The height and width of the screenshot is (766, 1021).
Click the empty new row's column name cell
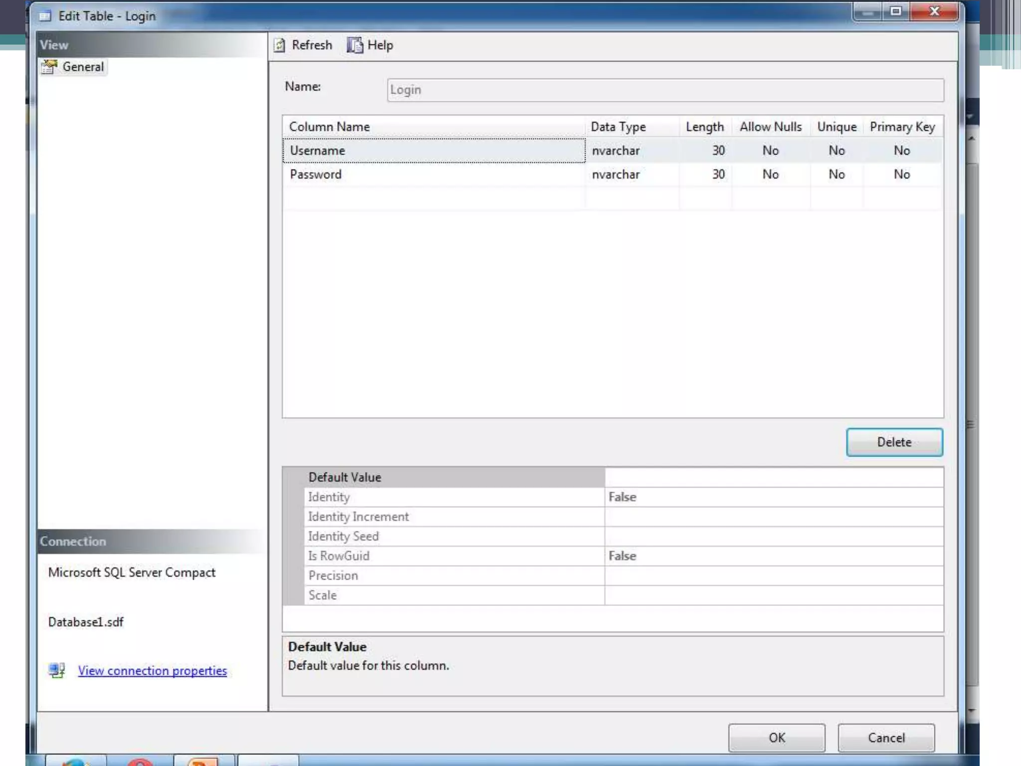tap(434, 198)
